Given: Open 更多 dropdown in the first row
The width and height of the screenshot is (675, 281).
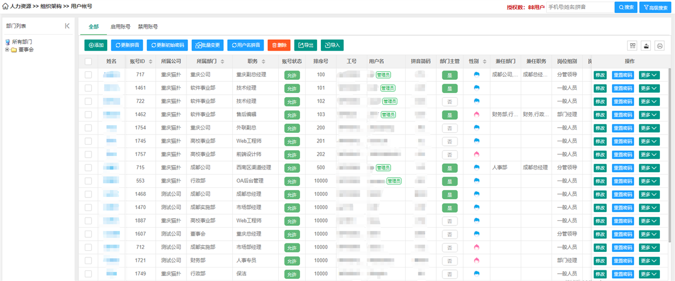Looking at the screenshot, I should coord(649,75).
